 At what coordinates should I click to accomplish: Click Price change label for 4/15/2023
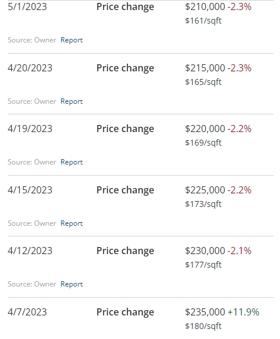coord(125,190)
